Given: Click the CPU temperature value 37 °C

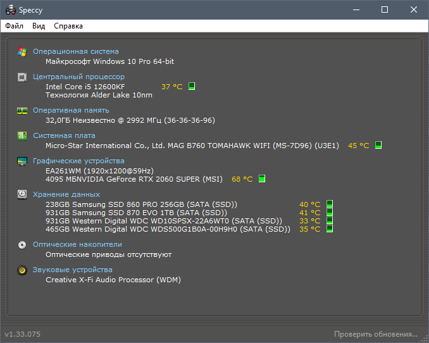Looking at the screenshot, I should point(172,87).
